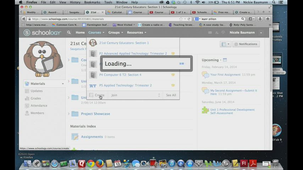Viewport: 303px width, 170px height.
Task: Select Grades in the left sidebar
Action: point(35,98)
